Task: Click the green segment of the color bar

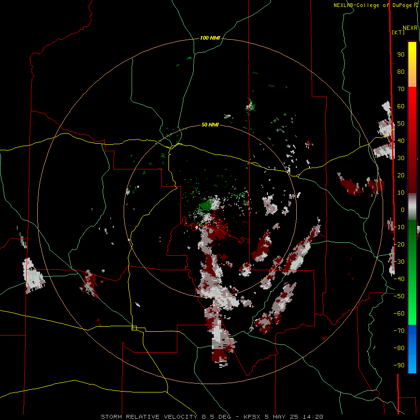Action: [x=412, y=273]
